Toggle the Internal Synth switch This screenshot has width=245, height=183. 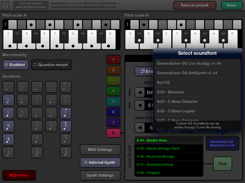click(100, 162)
